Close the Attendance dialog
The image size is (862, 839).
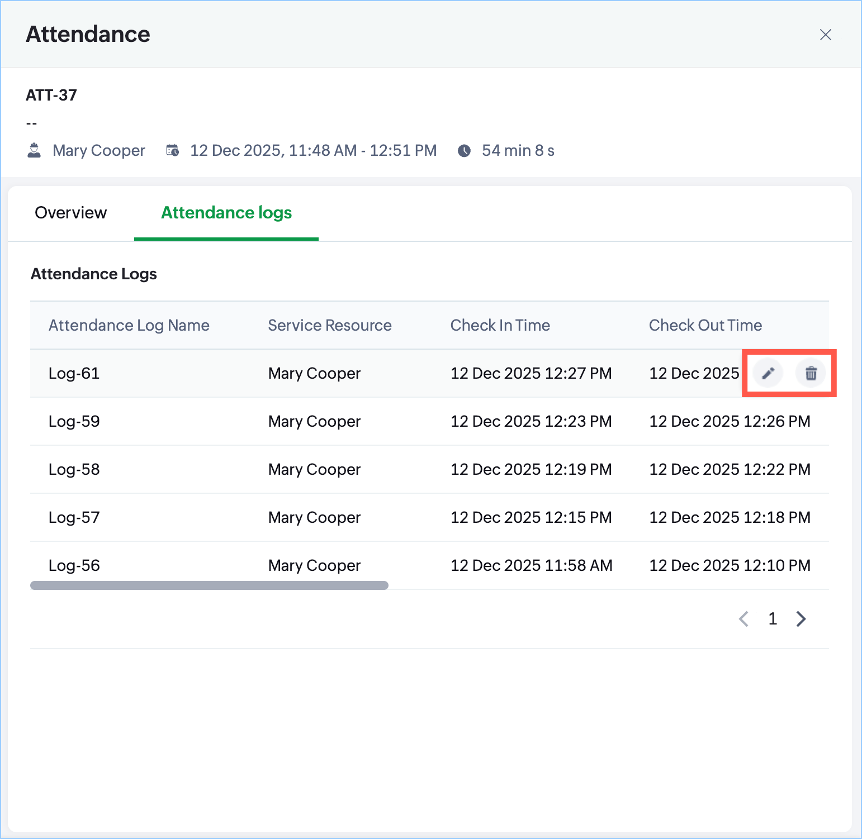(x=825, y=35)
